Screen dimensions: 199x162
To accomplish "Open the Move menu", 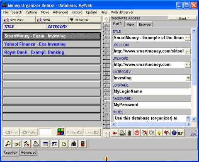I will coord(45,12).
